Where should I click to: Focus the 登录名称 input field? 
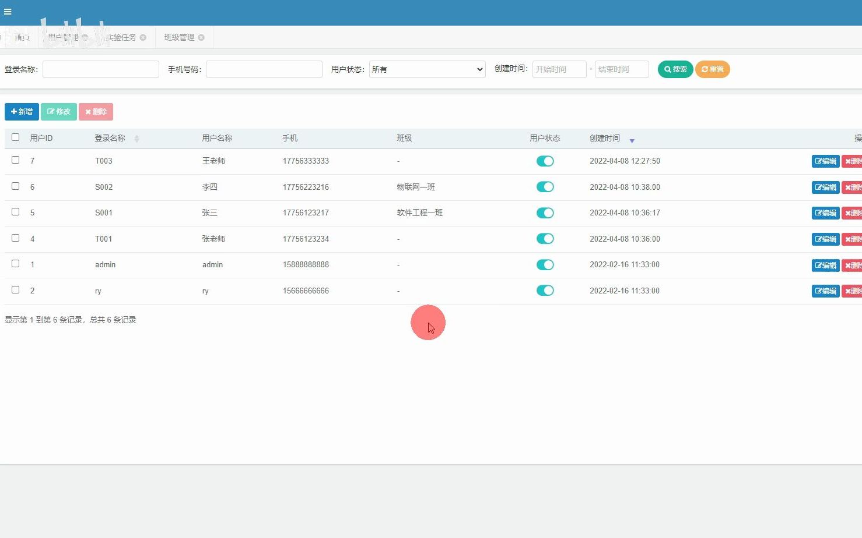tap(101, 69)
